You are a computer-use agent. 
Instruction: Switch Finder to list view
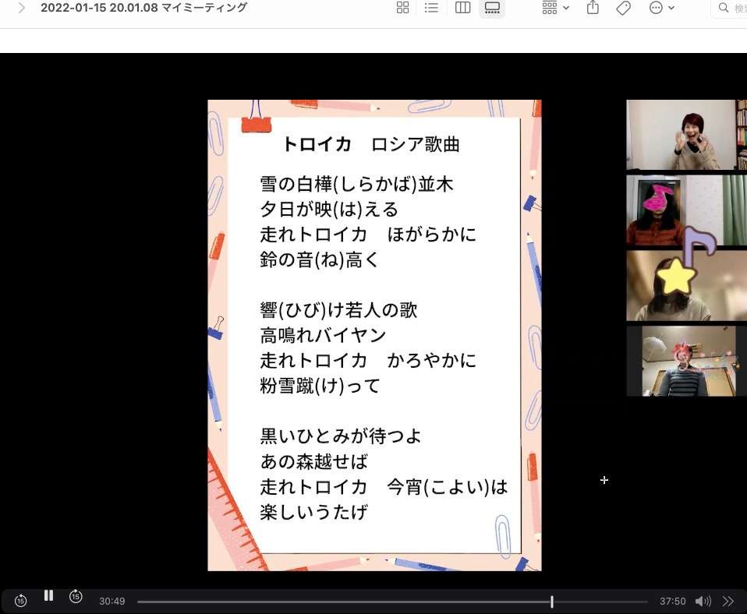click(x=431, y=8)
